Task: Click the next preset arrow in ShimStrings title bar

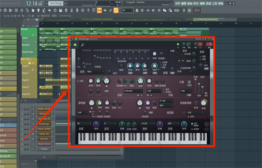Action: (x=205, y=39)
